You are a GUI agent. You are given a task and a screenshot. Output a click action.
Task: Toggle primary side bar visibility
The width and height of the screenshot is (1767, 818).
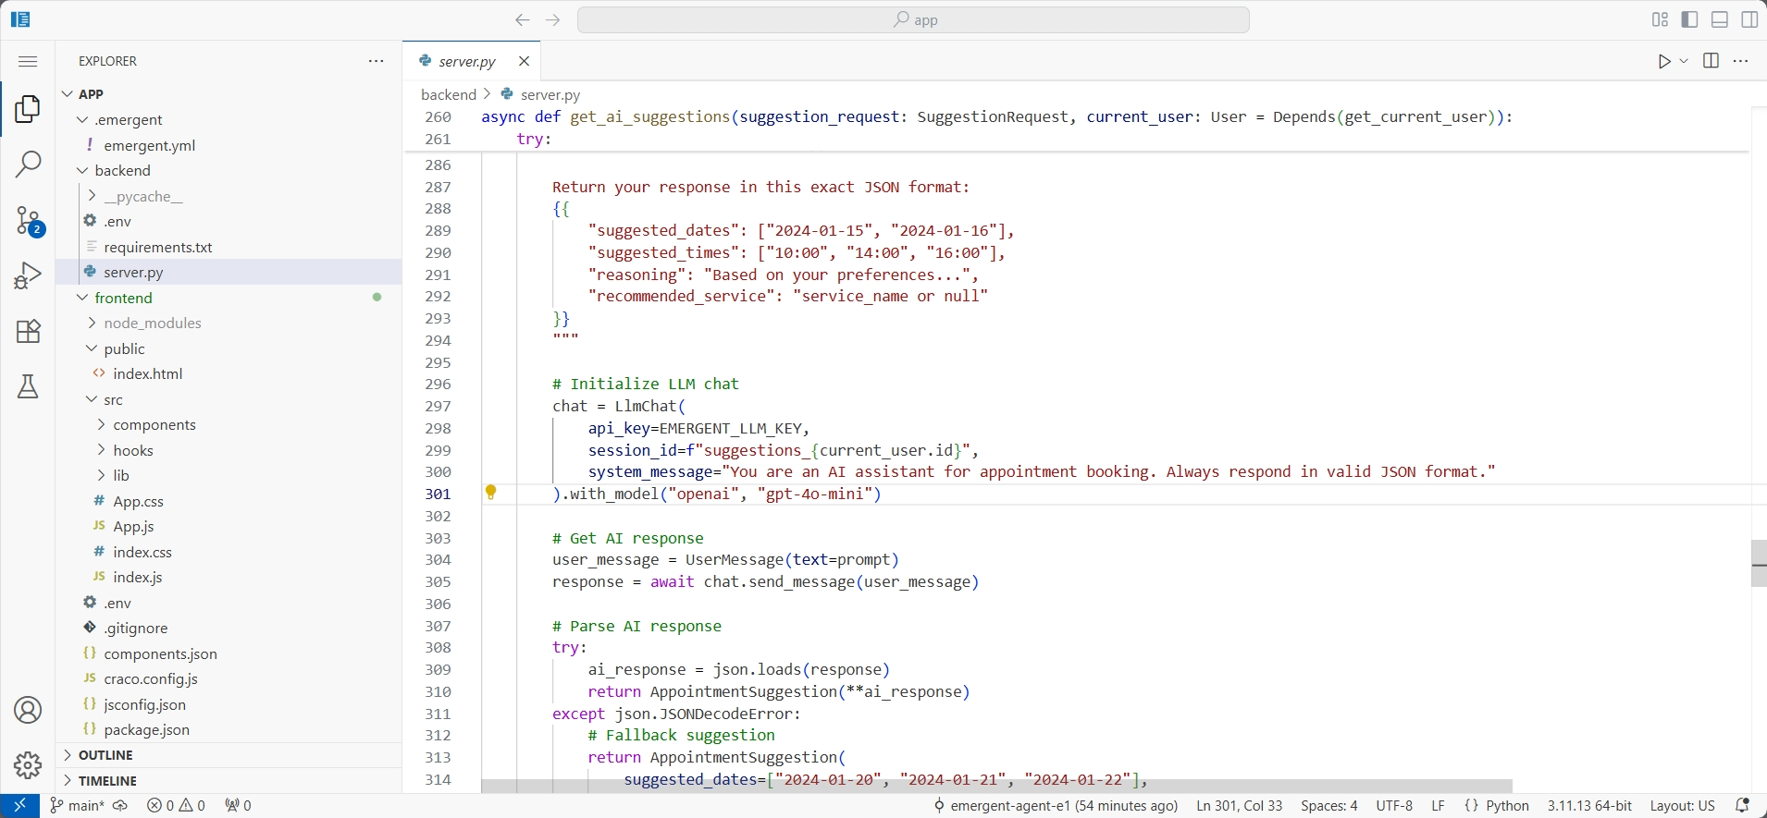tap(1690, 19)
